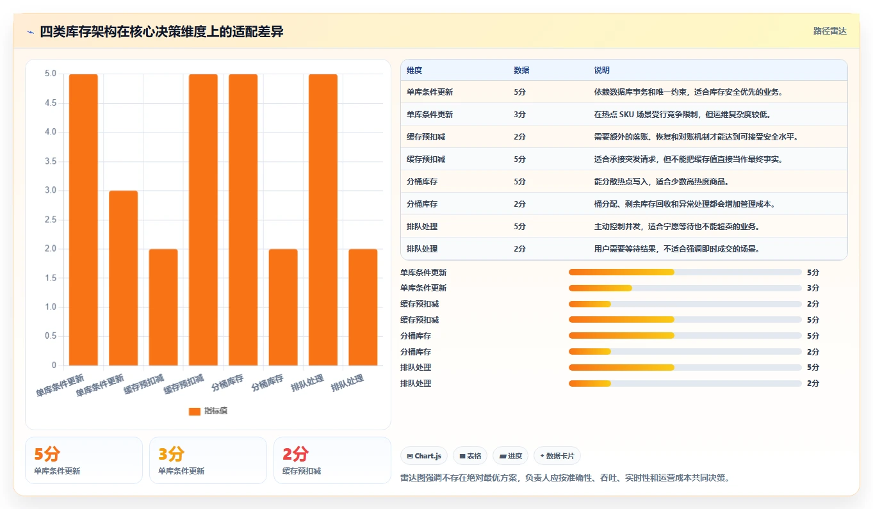Click the 排队处理 progress bar showing 2分
Image resolution: width=873 pixels, height=509 pixels.
coord(685,384)
